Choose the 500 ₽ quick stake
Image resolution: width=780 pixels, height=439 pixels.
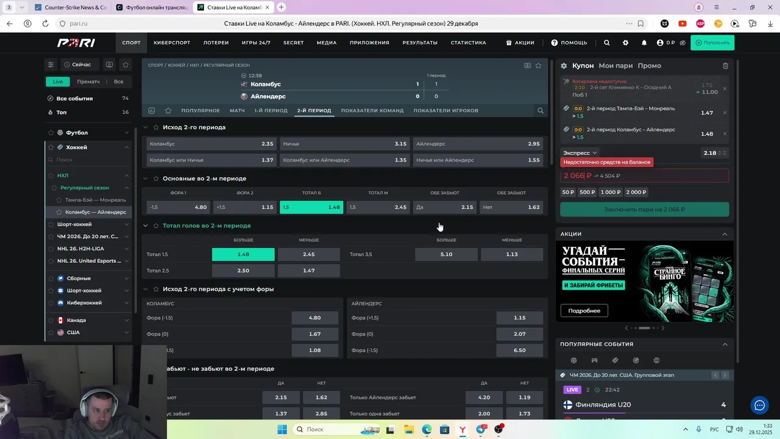pyautogui.click(x=587, y=192)
